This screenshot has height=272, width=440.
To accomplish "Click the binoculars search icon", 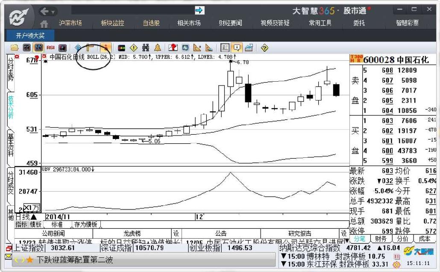I will (145, 48).
